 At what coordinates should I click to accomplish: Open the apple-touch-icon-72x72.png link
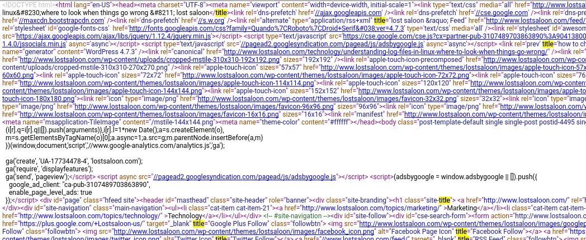click(x=325, y=75)
